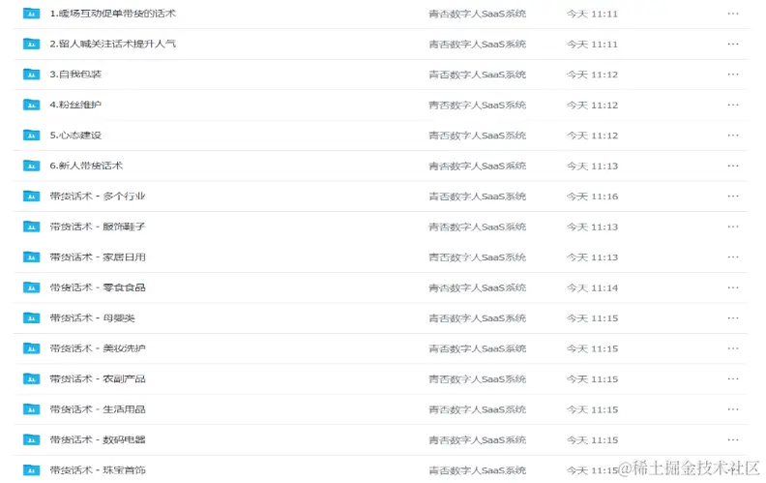
Task: Open more options for 带货话术 - 家居日用
Action: tap(733, 257)
